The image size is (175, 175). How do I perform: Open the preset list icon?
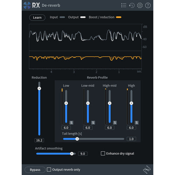click(x=124, y=5)
